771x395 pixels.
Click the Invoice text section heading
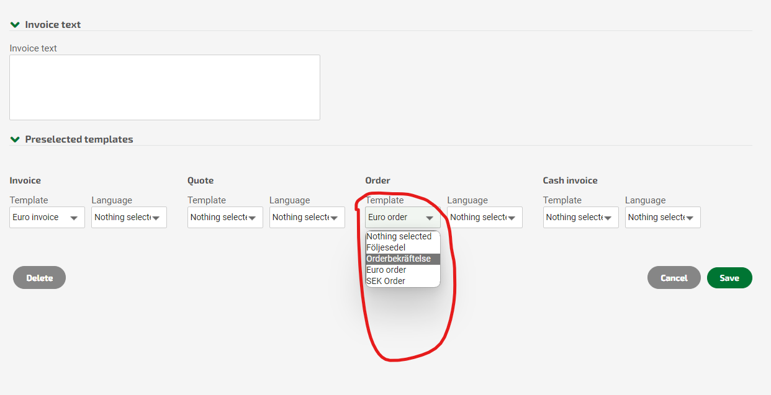click(53, 25)
